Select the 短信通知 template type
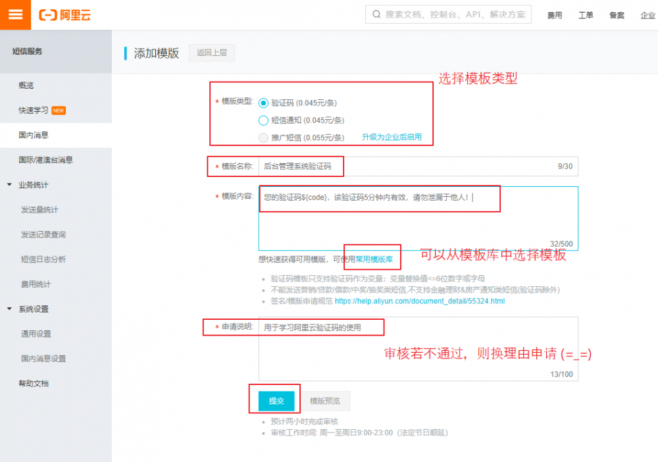The height and width of the screenshot is (462, 658). [263, 120]
